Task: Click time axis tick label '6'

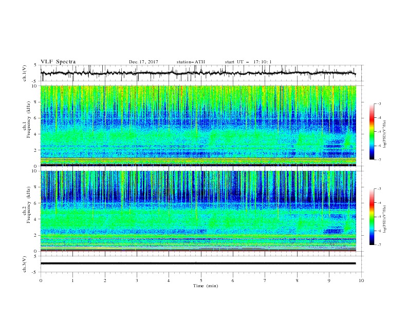Action: (x=233, y=281)
